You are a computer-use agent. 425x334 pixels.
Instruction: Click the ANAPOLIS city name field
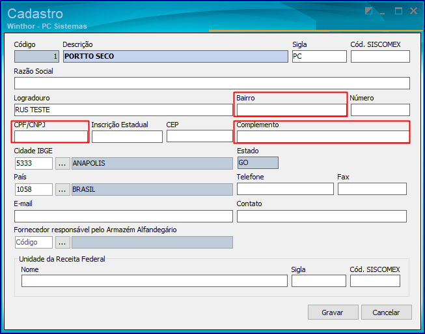pyautogui.click(x=152, y=163)
